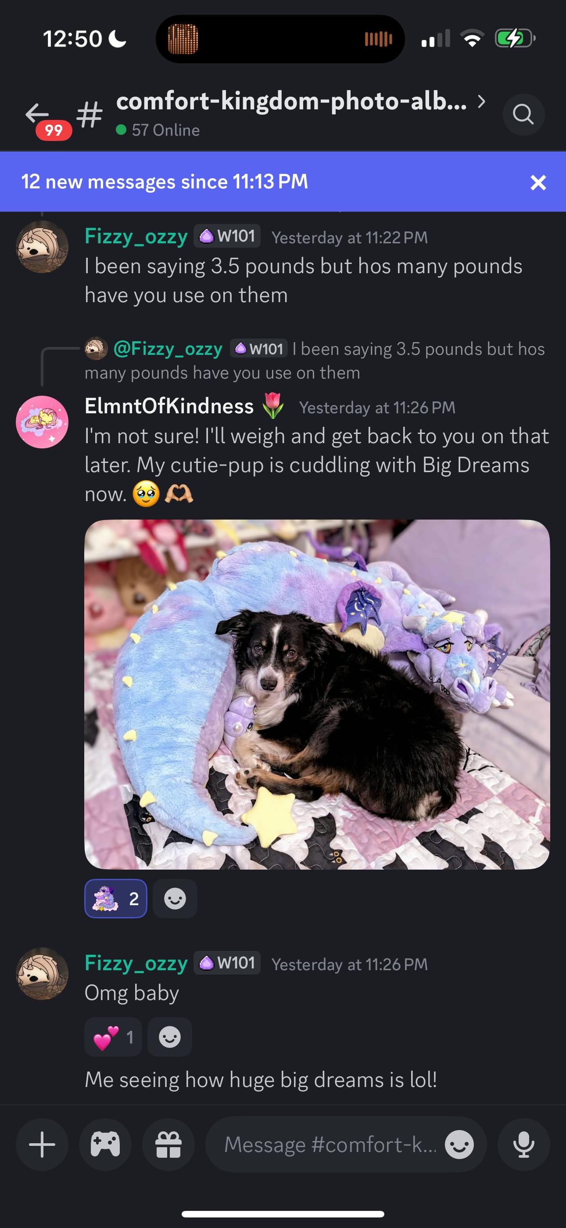Open the dog and dragon plush photo
This screenshot has width=566, height=1228.
coord(317,694)
